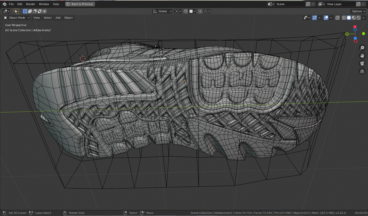Toggle viewport overlays display
This screenshot has width=368, height=216.
click(326, 18)
